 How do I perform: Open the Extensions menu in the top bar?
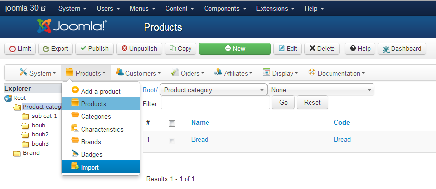point(275,9)
